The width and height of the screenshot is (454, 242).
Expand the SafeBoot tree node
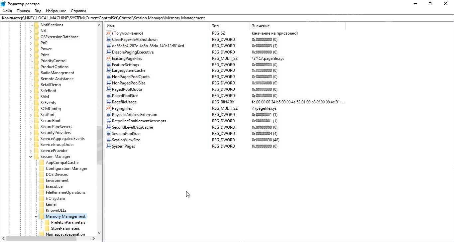click(31, 91)
